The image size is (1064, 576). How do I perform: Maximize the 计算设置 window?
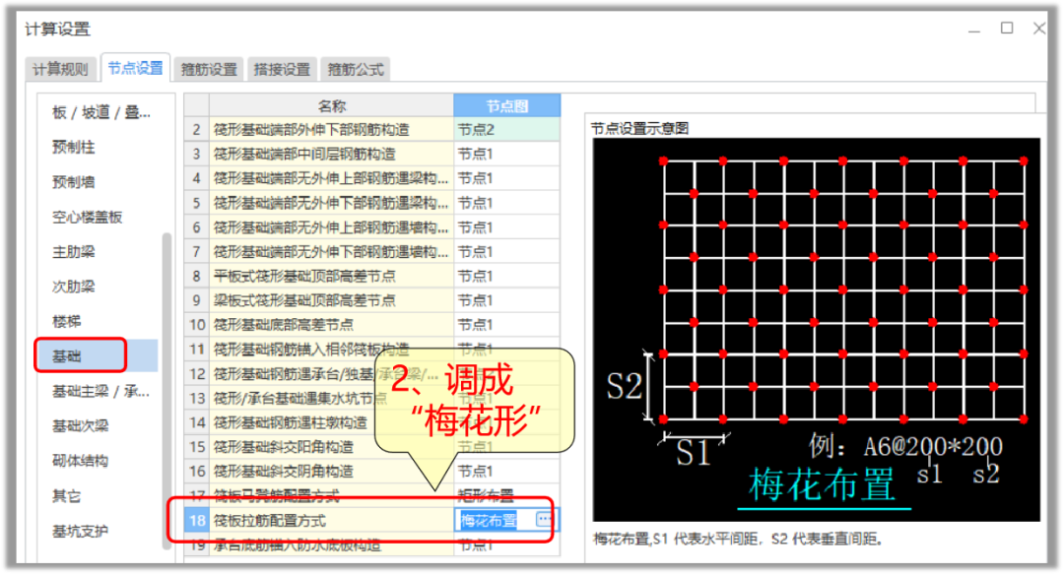click(1007, 29)
